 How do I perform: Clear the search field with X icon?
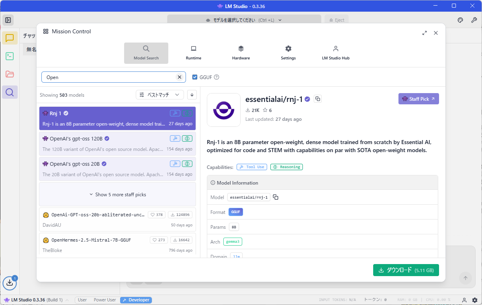coord(180,77)
